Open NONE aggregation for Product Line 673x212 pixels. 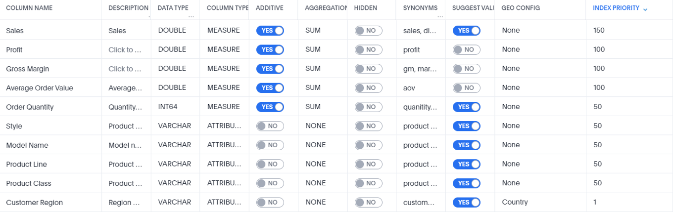(x=316, y=164)
